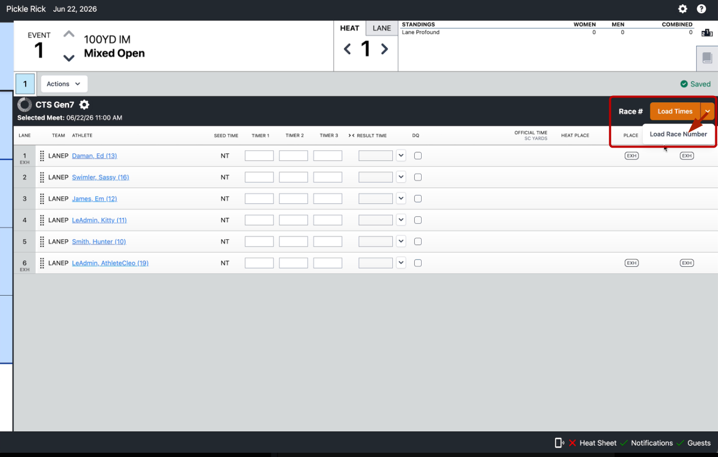Click the standings podium icon

[x=707, y=32]
